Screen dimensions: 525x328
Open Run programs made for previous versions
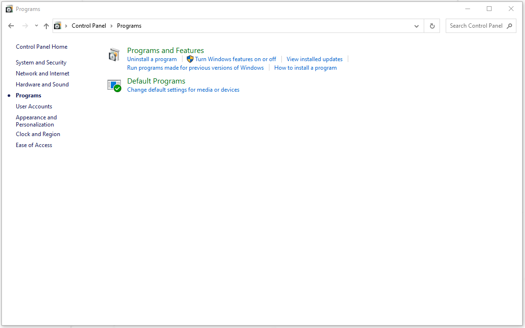click(195, 68)
